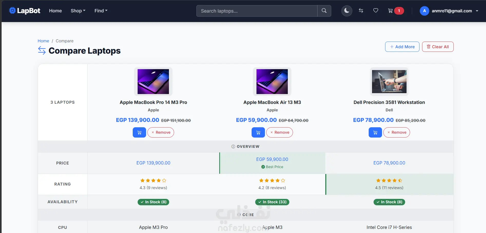The image size is (486, 233).
Task: Click the Dell price EGP 78,900.00 cell
Action: tap(389, 163)
